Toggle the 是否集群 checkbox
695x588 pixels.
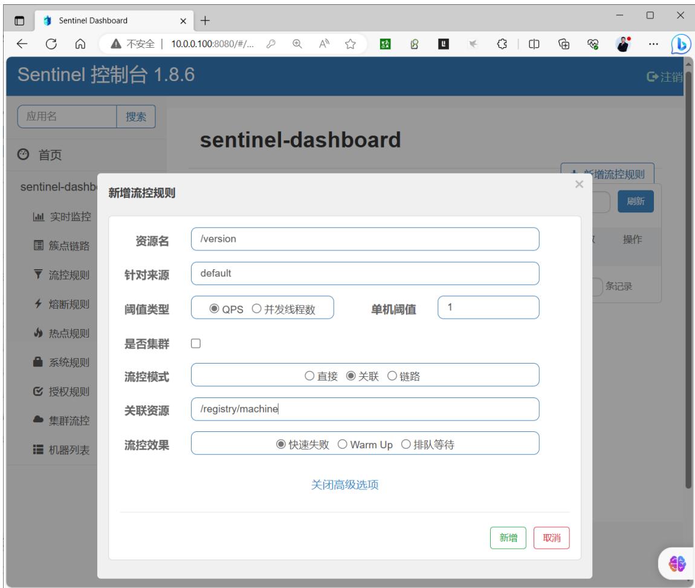(195, 344)
